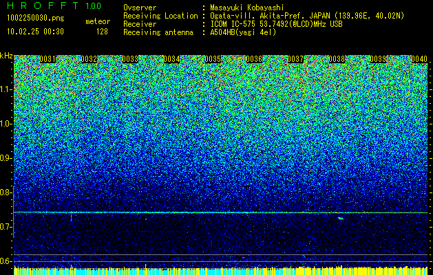Click time marker 0032
Image resolution: width=433 pixels, height=275 pixels.
pyautogui.click(x=89, y=59)
